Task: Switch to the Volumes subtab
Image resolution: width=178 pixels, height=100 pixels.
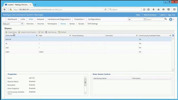Action: click(x=41, y=24)
